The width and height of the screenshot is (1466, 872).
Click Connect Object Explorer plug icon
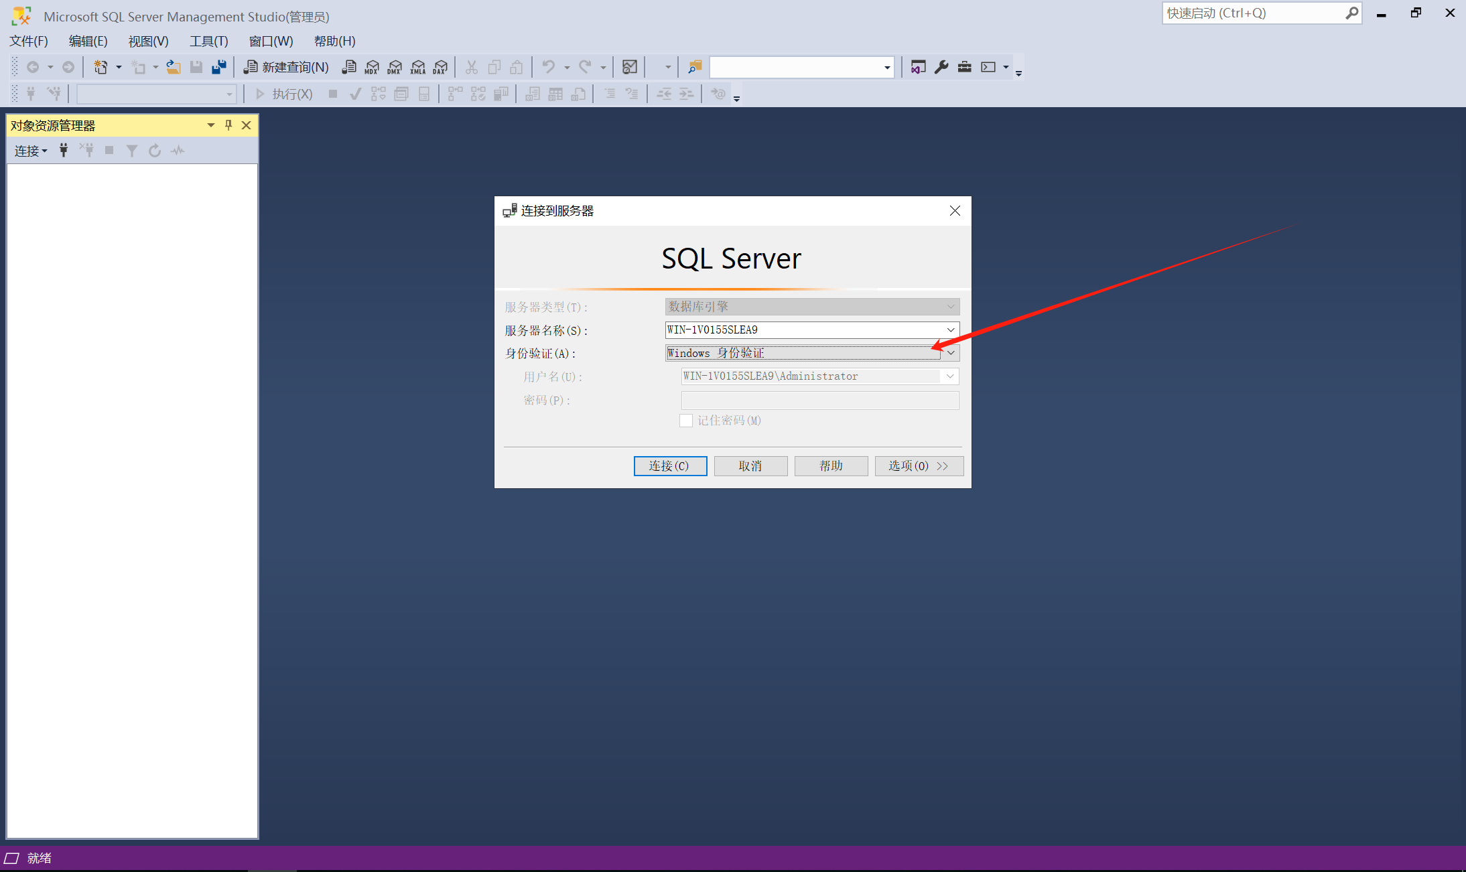(64, 151)
